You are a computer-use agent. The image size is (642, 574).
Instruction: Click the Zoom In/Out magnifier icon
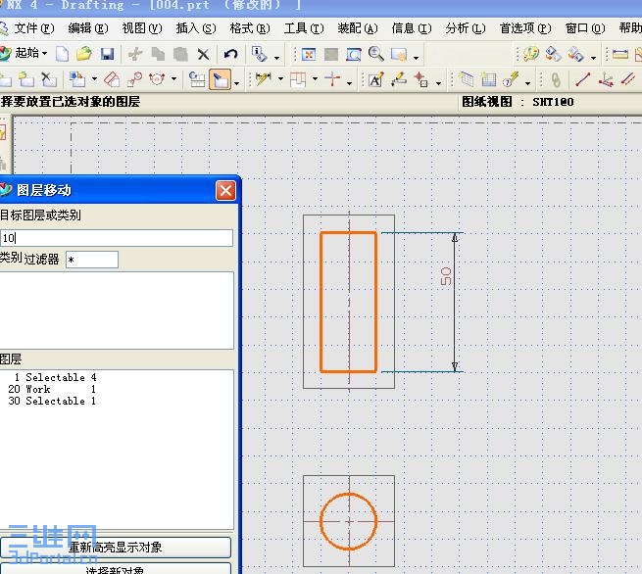[x=375, y=54]
